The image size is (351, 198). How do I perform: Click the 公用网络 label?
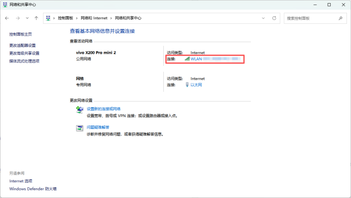point(84,59)
